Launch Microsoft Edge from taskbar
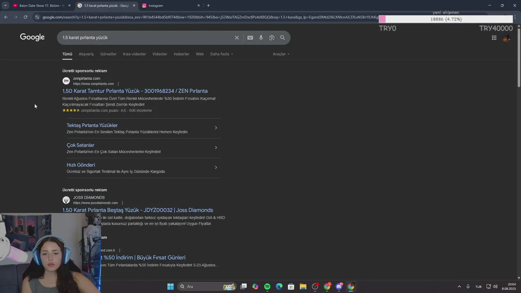 (279, 286)
